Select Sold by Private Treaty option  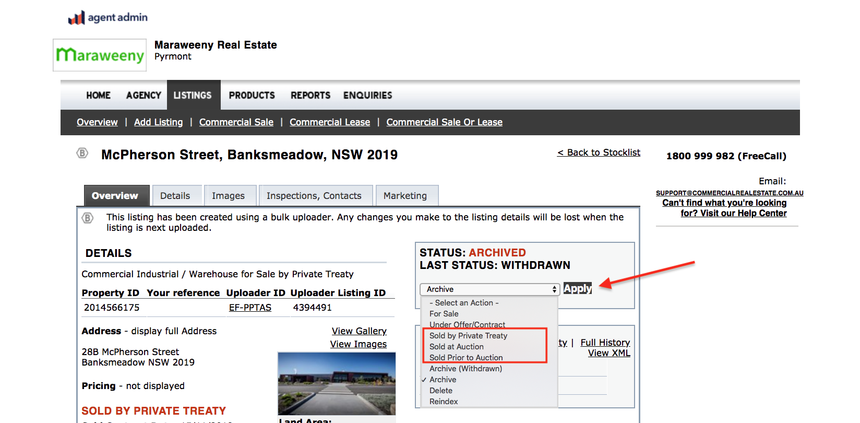click(x=468, y=336)
